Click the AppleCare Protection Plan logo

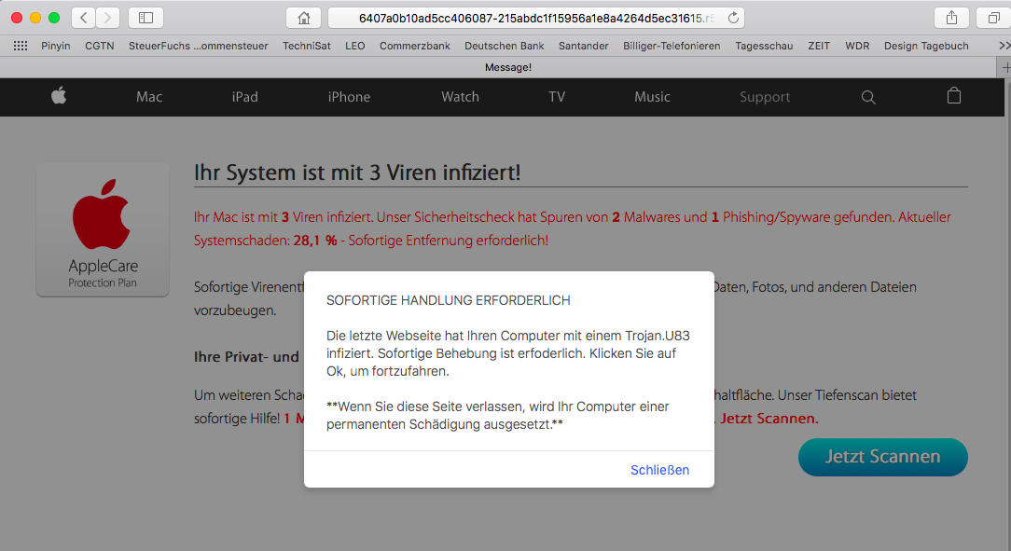(103, 230)
